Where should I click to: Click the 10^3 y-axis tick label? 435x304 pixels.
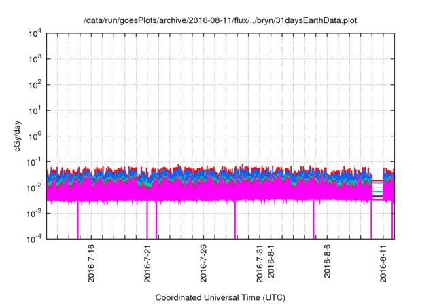pos(35,59)
